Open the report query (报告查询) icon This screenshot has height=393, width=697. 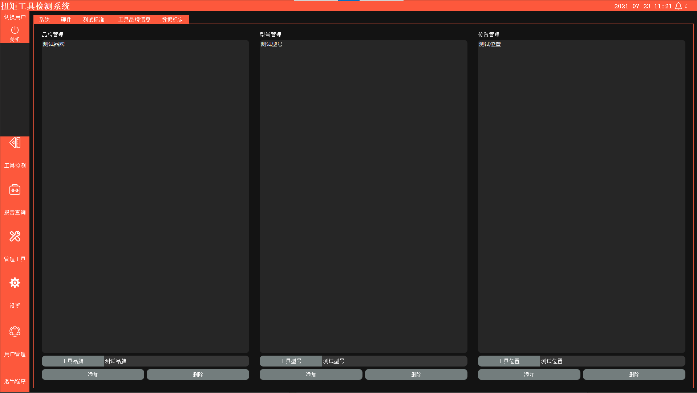click(x=15, y=190)
